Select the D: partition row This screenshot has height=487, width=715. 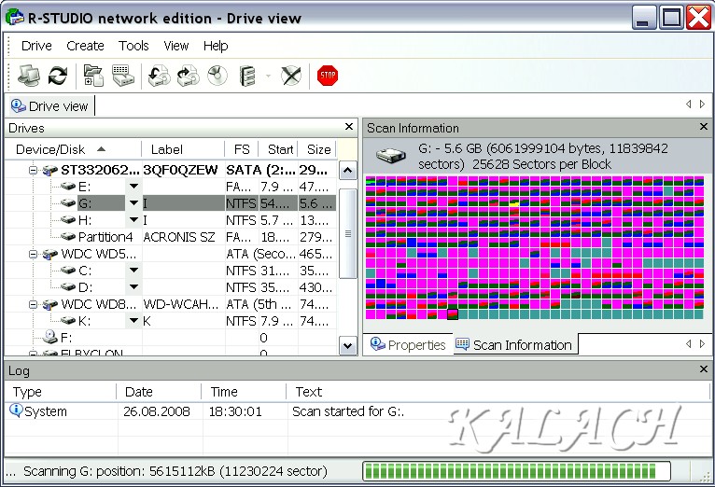(x=171, y=287)
